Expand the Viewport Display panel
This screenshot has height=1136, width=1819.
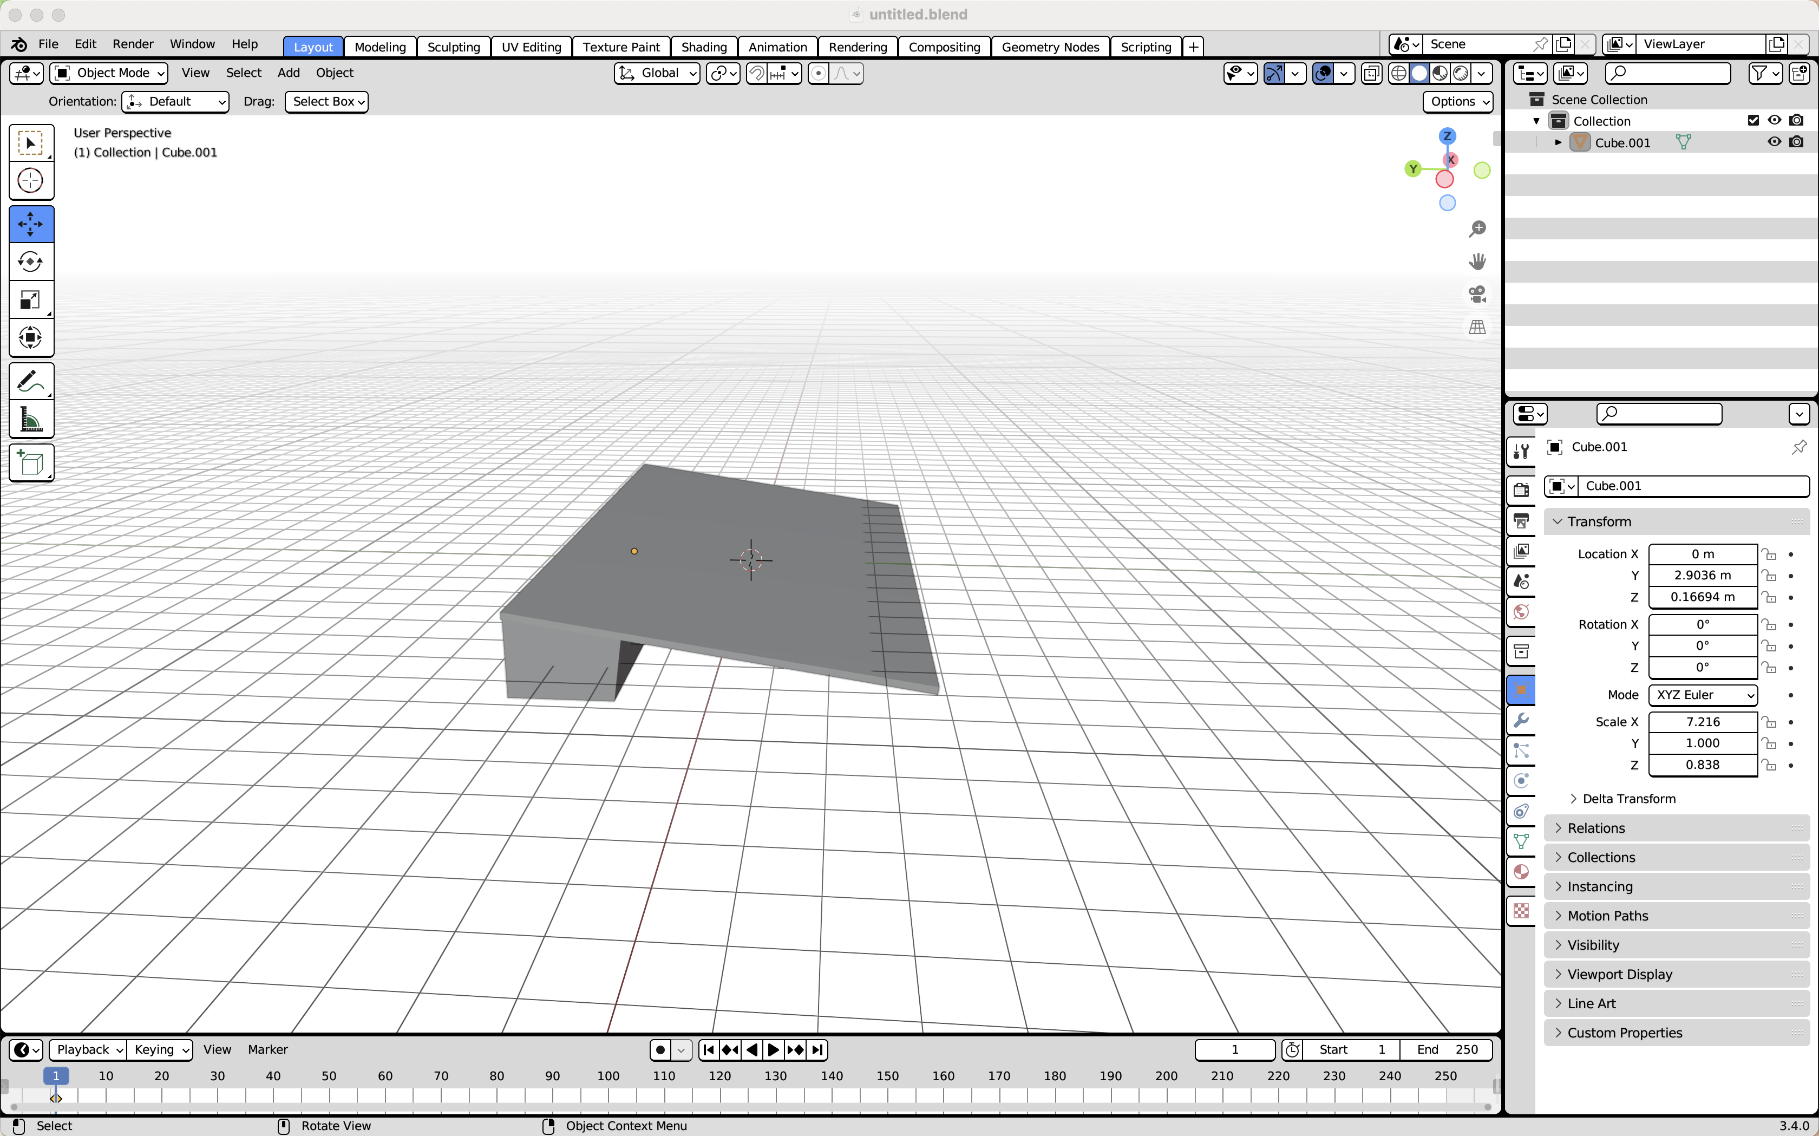click(1676, 974)
